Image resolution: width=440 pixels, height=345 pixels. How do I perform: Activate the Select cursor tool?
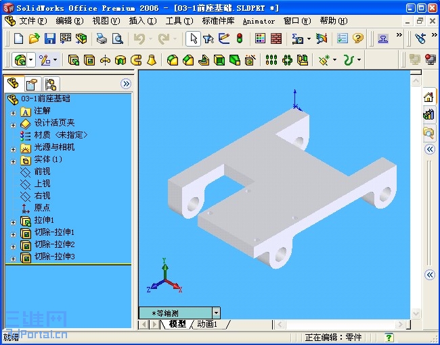pos(194,38)
